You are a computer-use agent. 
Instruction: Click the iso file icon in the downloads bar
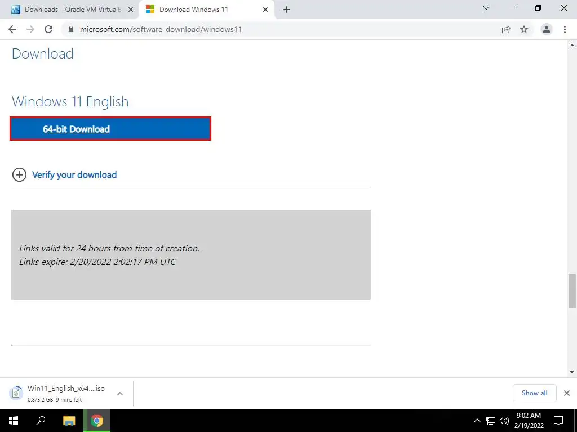(x=16, y=393)
